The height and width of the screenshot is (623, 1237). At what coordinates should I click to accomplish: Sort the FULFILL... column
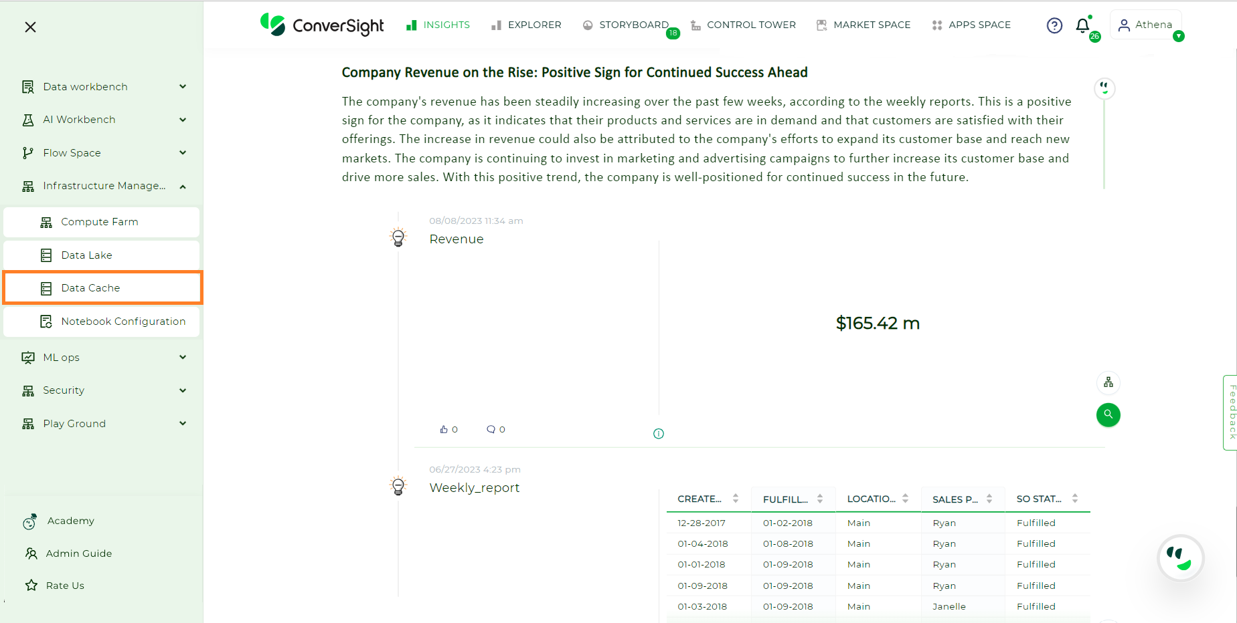820,499
